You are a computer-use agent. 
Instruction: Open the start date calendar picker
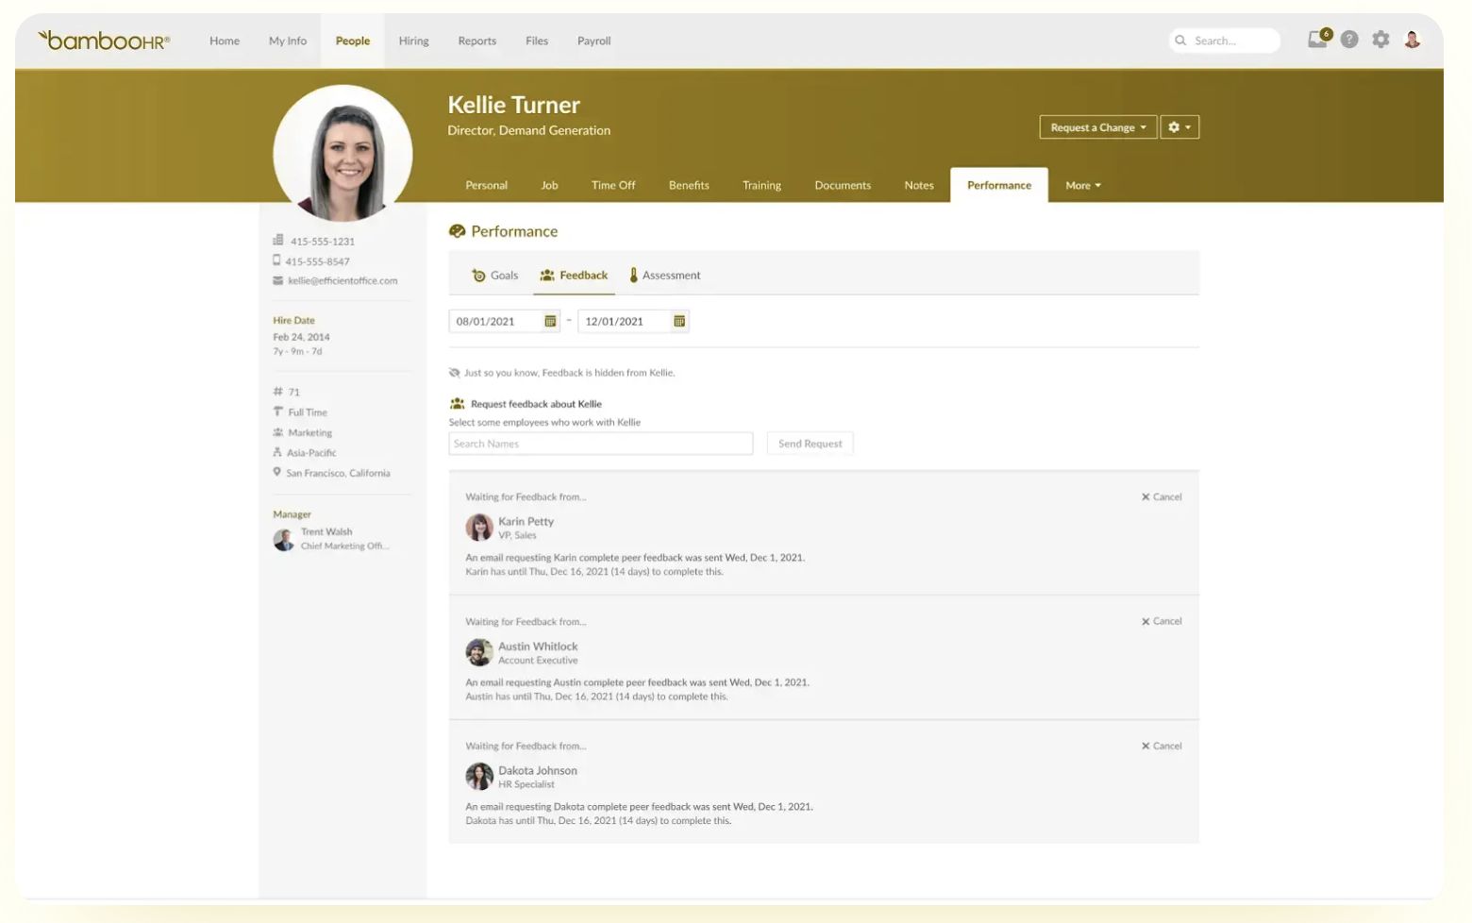coord(552,321)
